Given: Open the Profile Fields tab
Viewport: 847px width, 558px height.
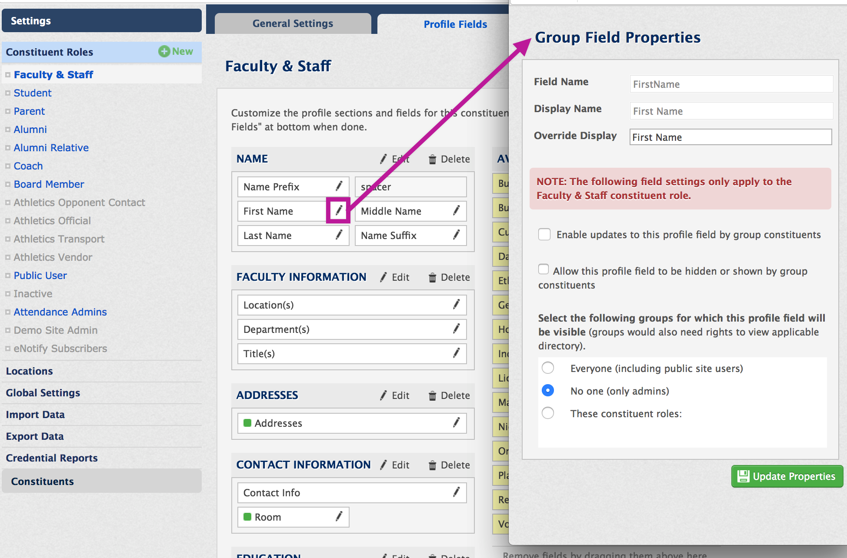Looking at the screenshot, I should [455, 24].
